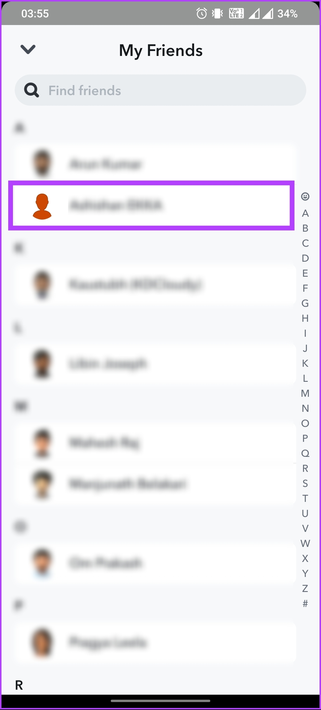Tap the smiley icon in the alphabet index

[x=305, y=196]
